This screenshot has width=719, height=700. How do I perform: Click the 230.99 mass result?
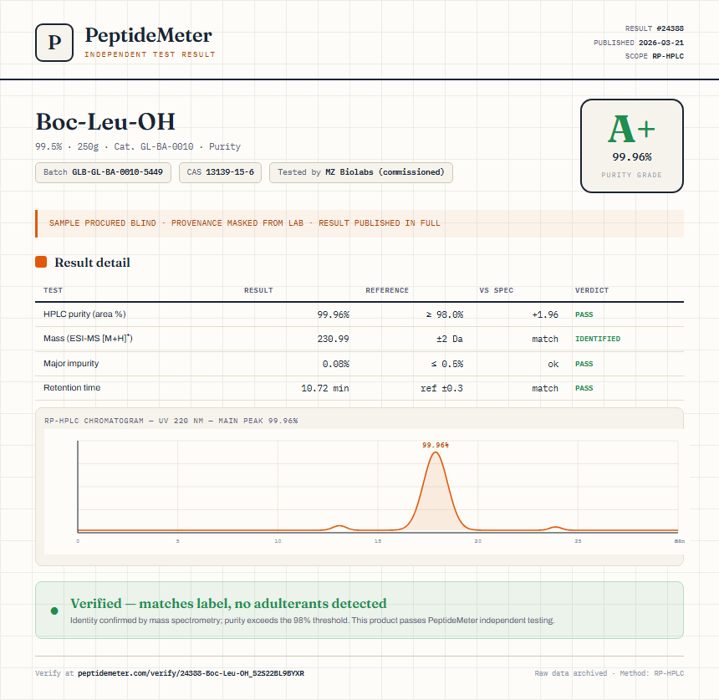point(334,339)
